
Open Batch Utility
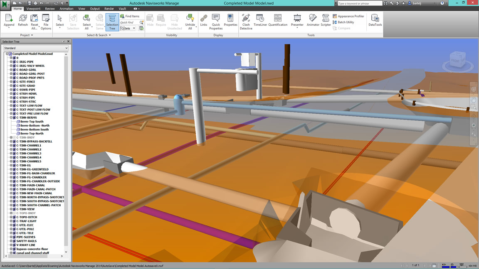[x=343, y=22]
